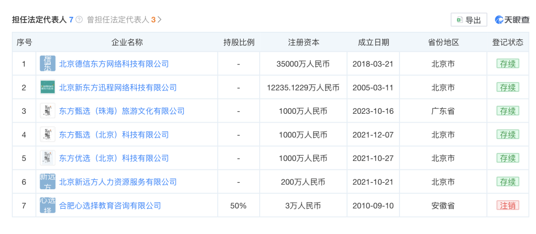The height and width of the screenshot is (234, 536).
Task: Switch to 曾担任法定代表人 tab
Action: point(118,20)
